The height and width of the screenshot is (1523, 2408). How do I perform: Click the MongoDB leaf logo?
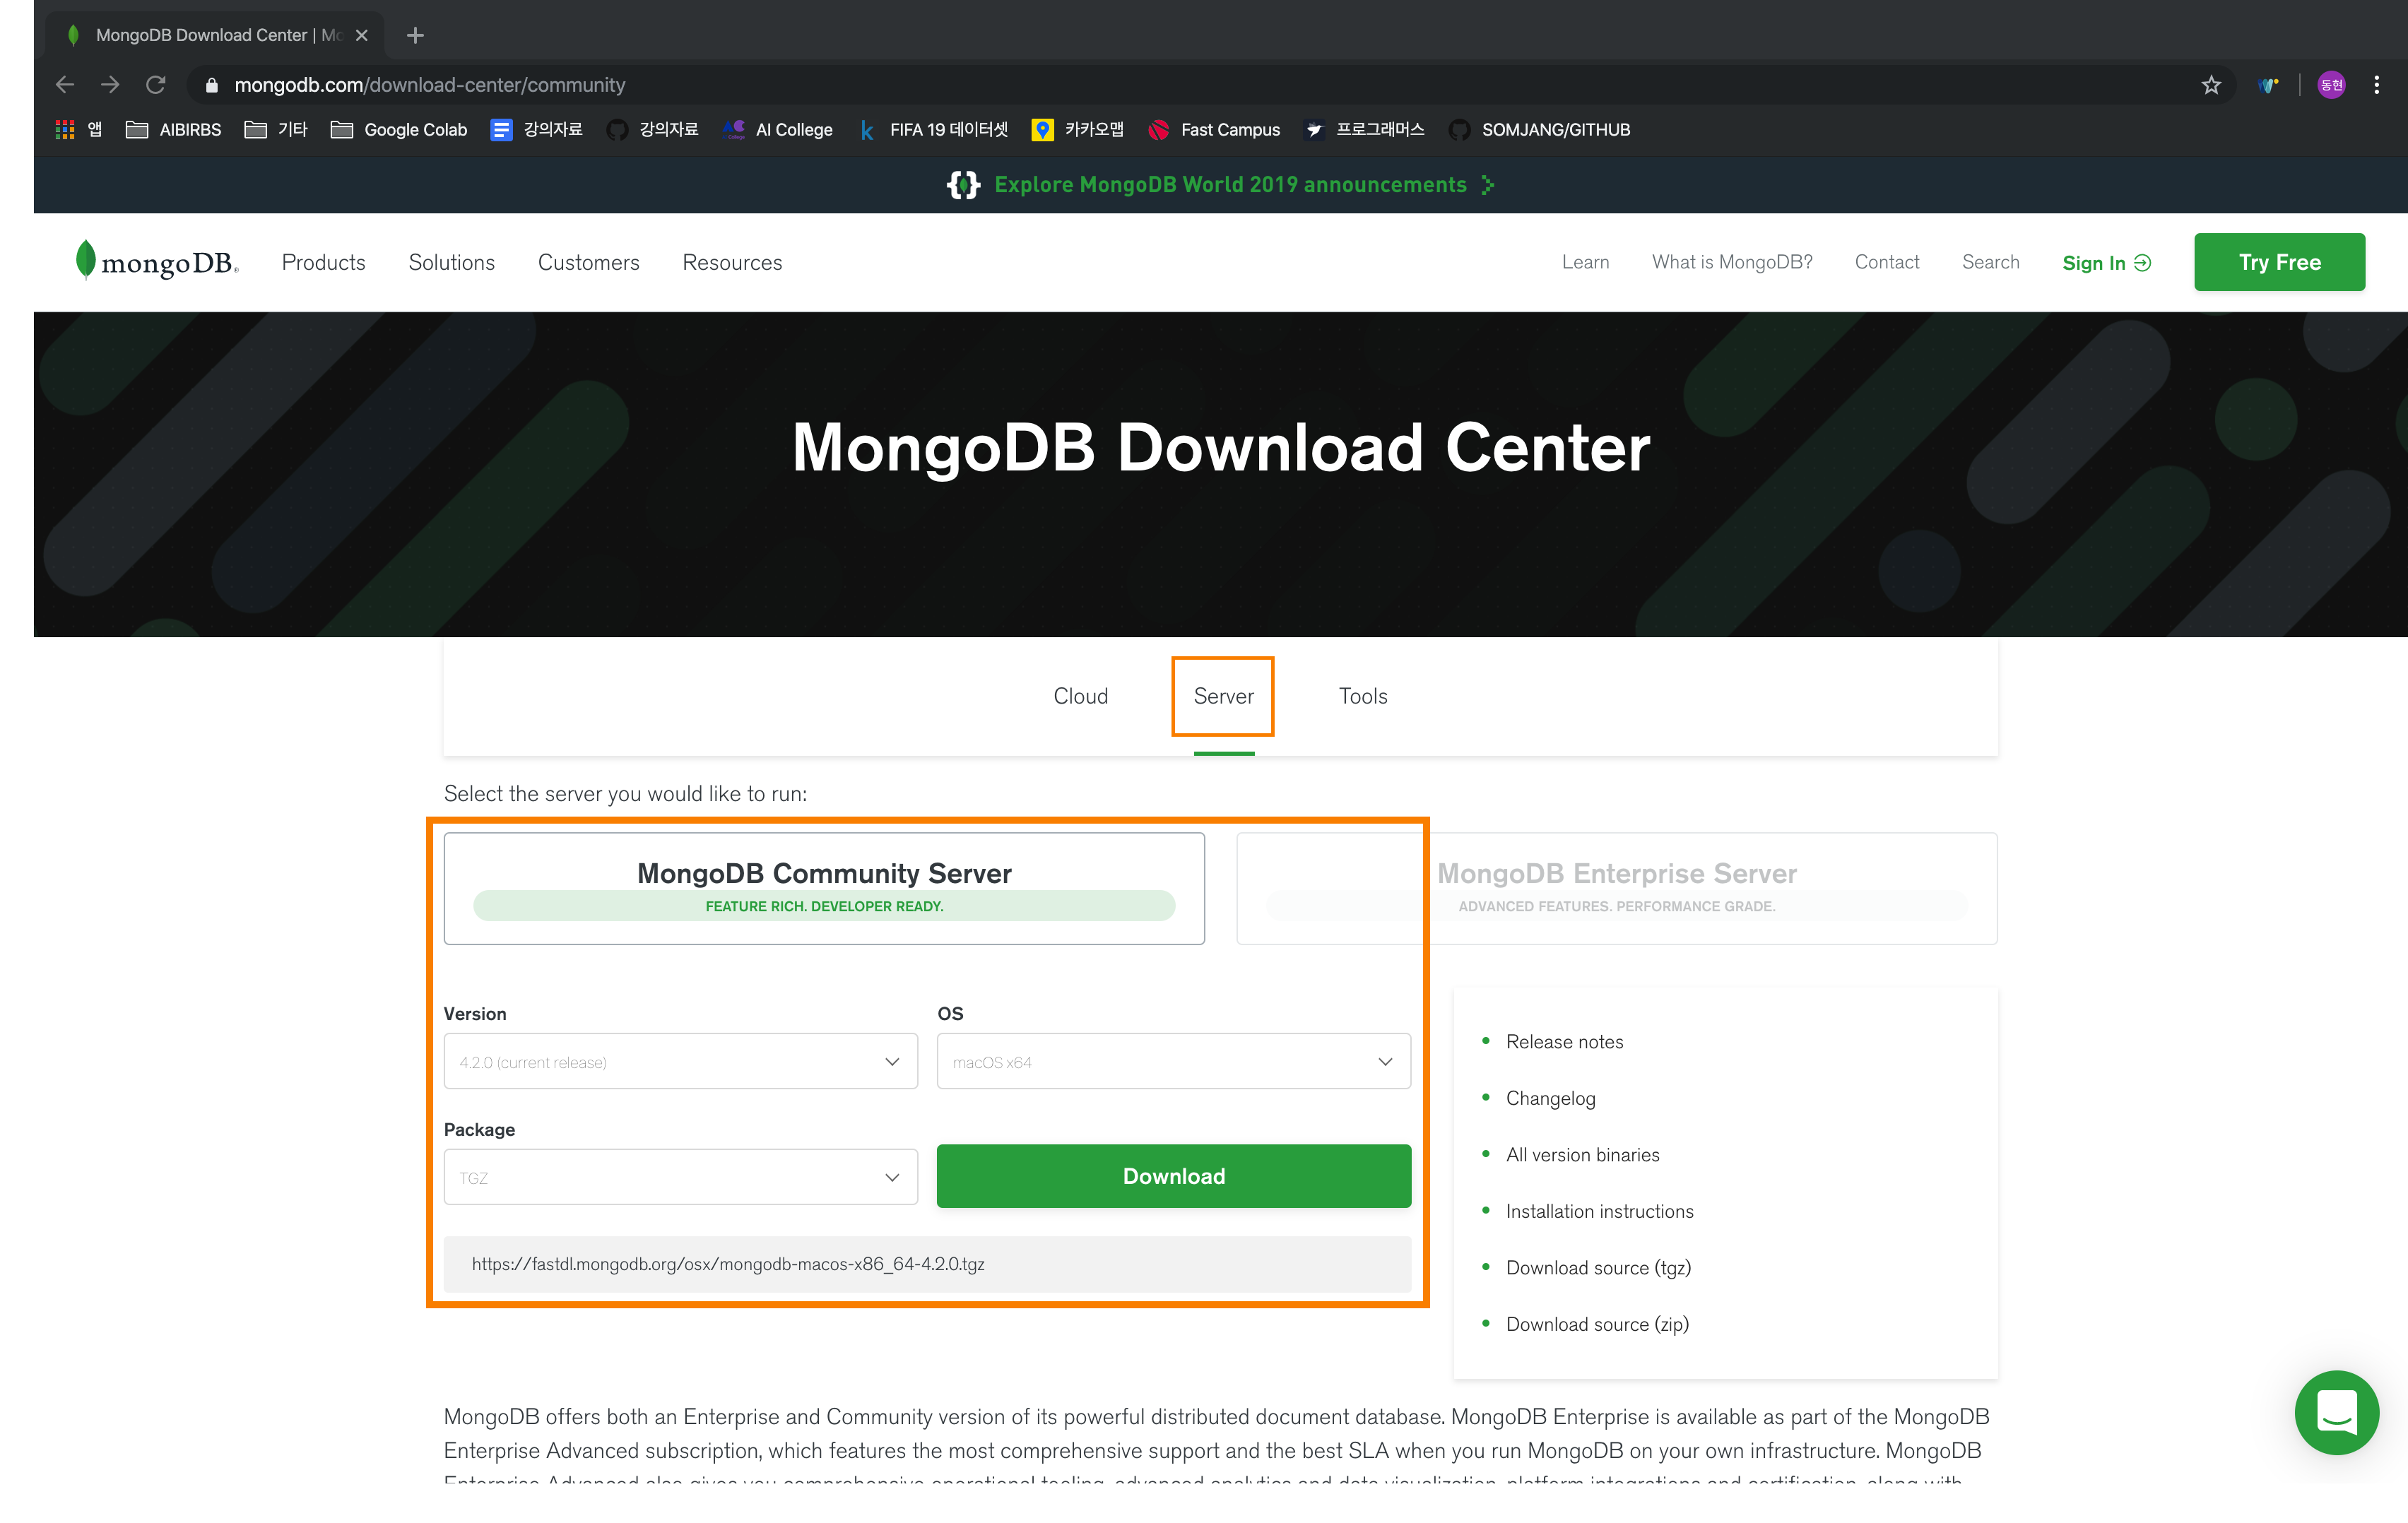157,262
